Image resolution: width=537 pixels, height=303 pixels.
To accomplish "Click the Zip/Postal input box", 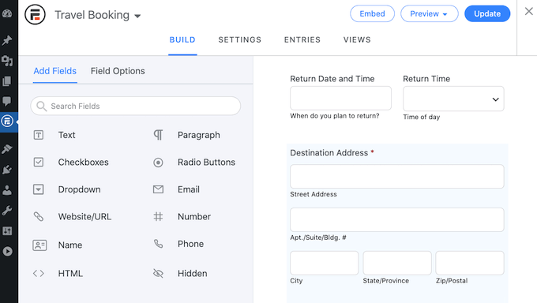I will (470, 263).
